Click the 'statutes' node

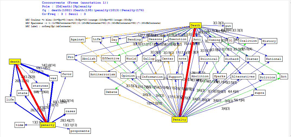pos(41,86)
